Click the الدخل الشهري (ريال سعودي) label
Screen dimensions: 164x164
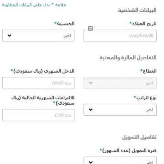coord(42,71)
